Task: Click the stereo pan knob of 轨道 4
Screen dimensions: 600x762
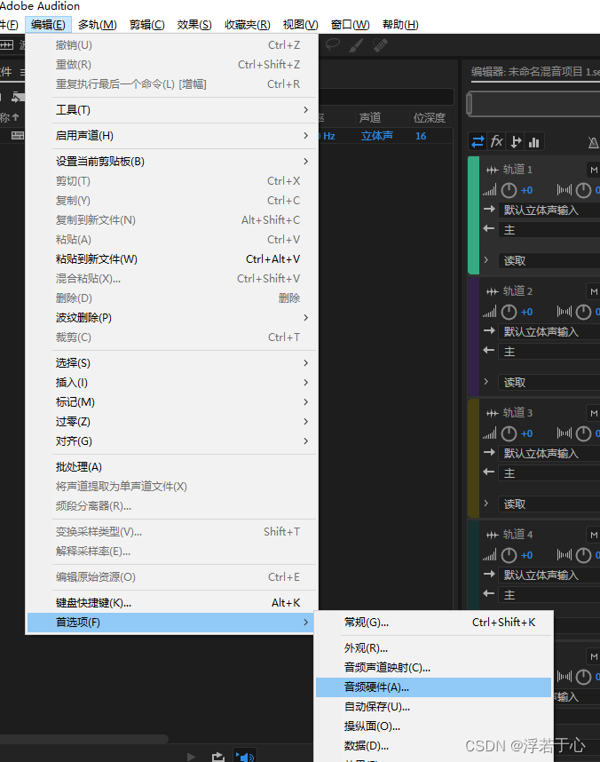Action: click(583, 555)
